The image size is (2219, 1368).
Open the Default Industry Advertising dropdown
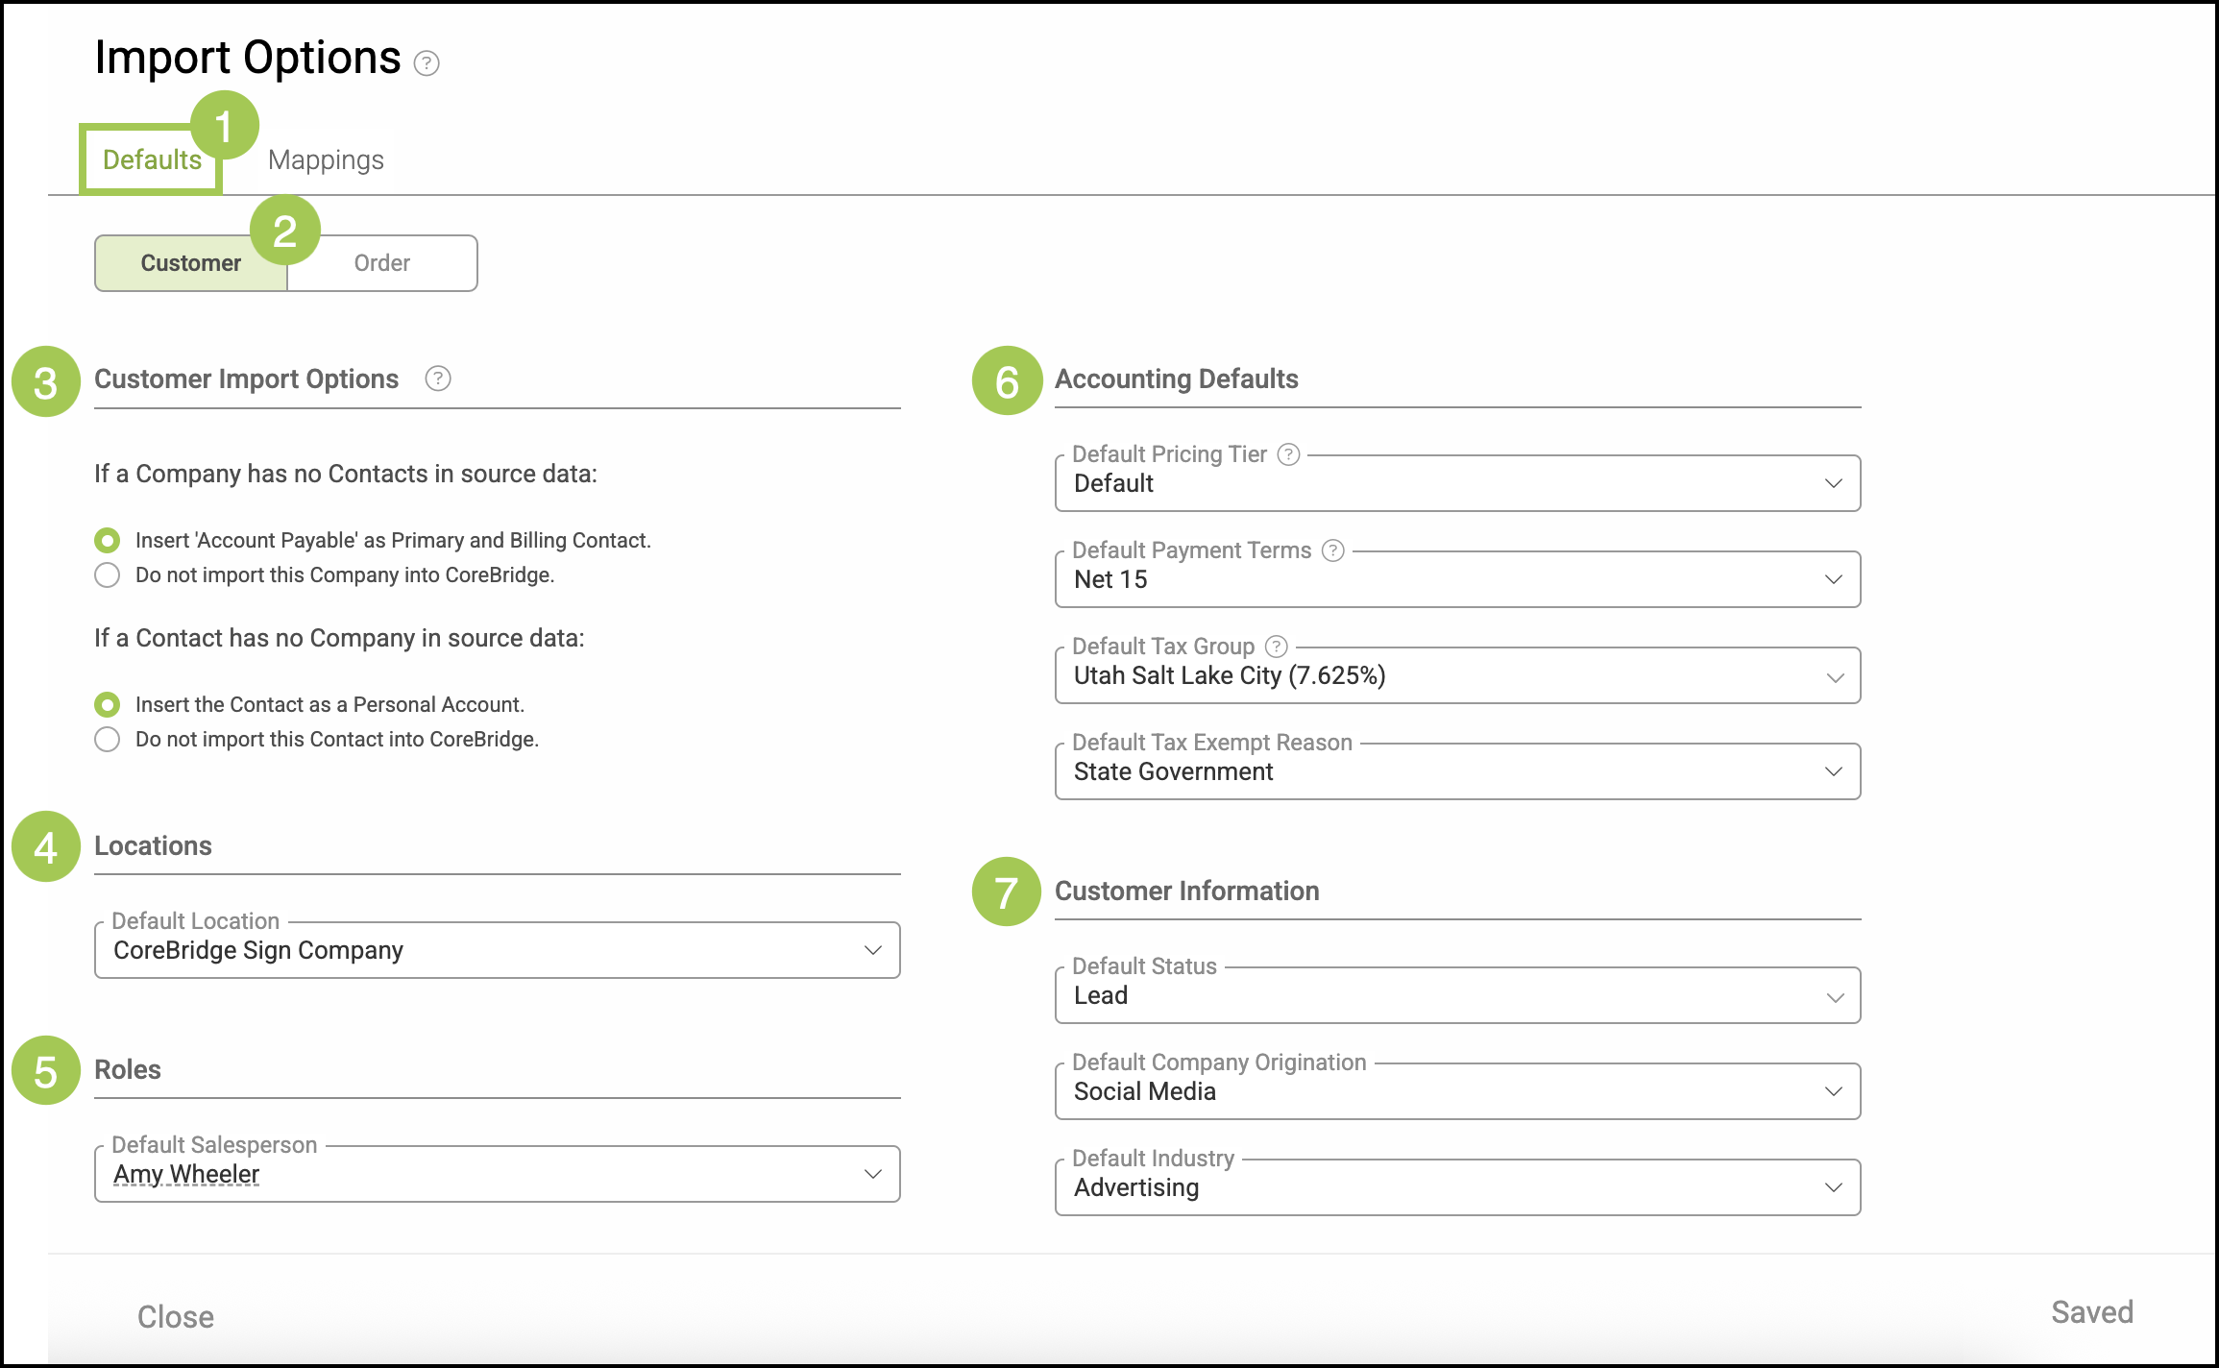1456,1187
